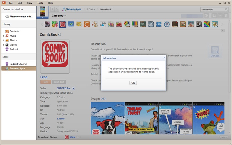Open the Tools menu
Viewport: 232px width, 145px height.
click(x=40, y=3)
